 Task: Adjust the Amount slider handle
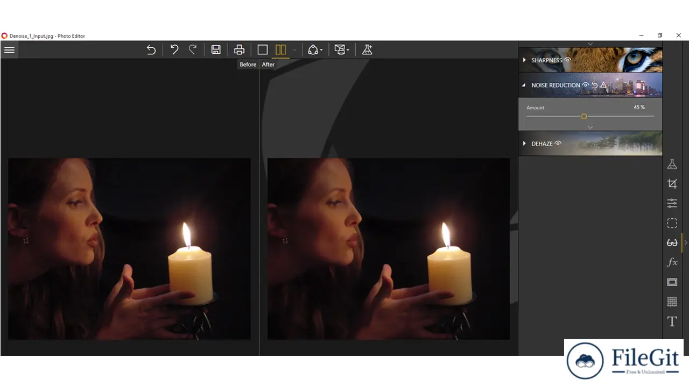[584, 116]
